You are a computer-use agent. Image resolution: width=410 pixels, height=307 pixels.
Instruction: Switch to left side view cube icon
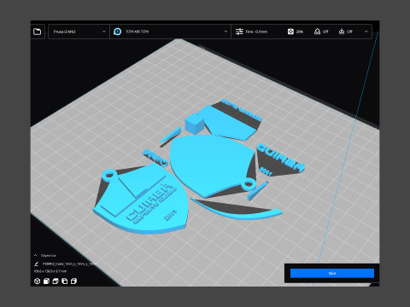coord(65,281)
